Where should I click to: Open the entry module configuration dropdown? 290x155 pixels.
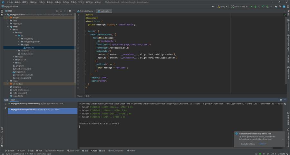222,6
